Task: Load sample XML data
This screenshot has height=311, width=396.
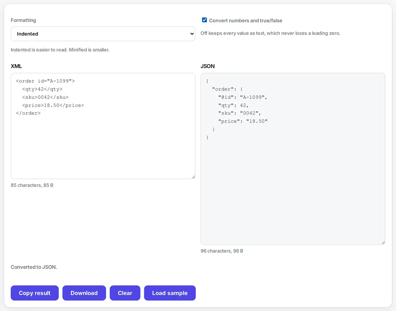Action: pos(170,293)
